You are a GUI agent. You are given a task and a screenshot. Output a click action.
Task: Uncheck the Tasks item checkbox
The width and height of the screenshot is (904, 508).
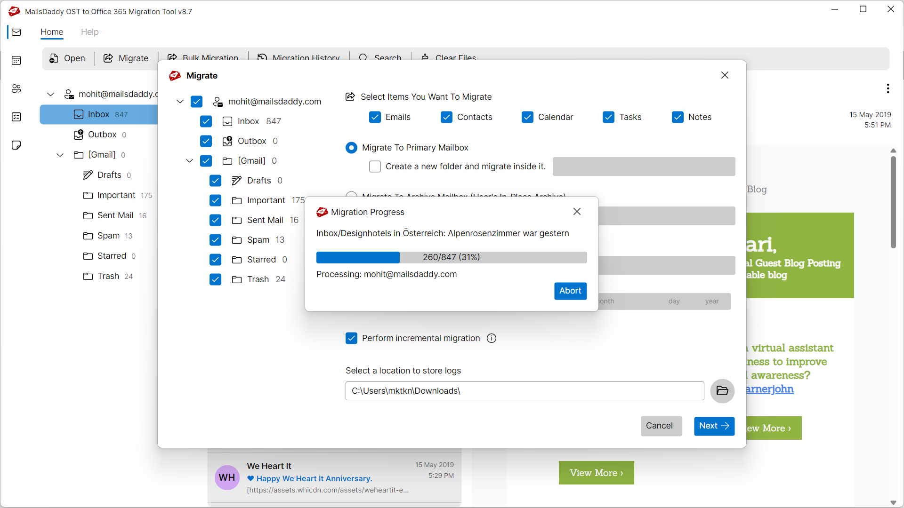coord(609,117)
